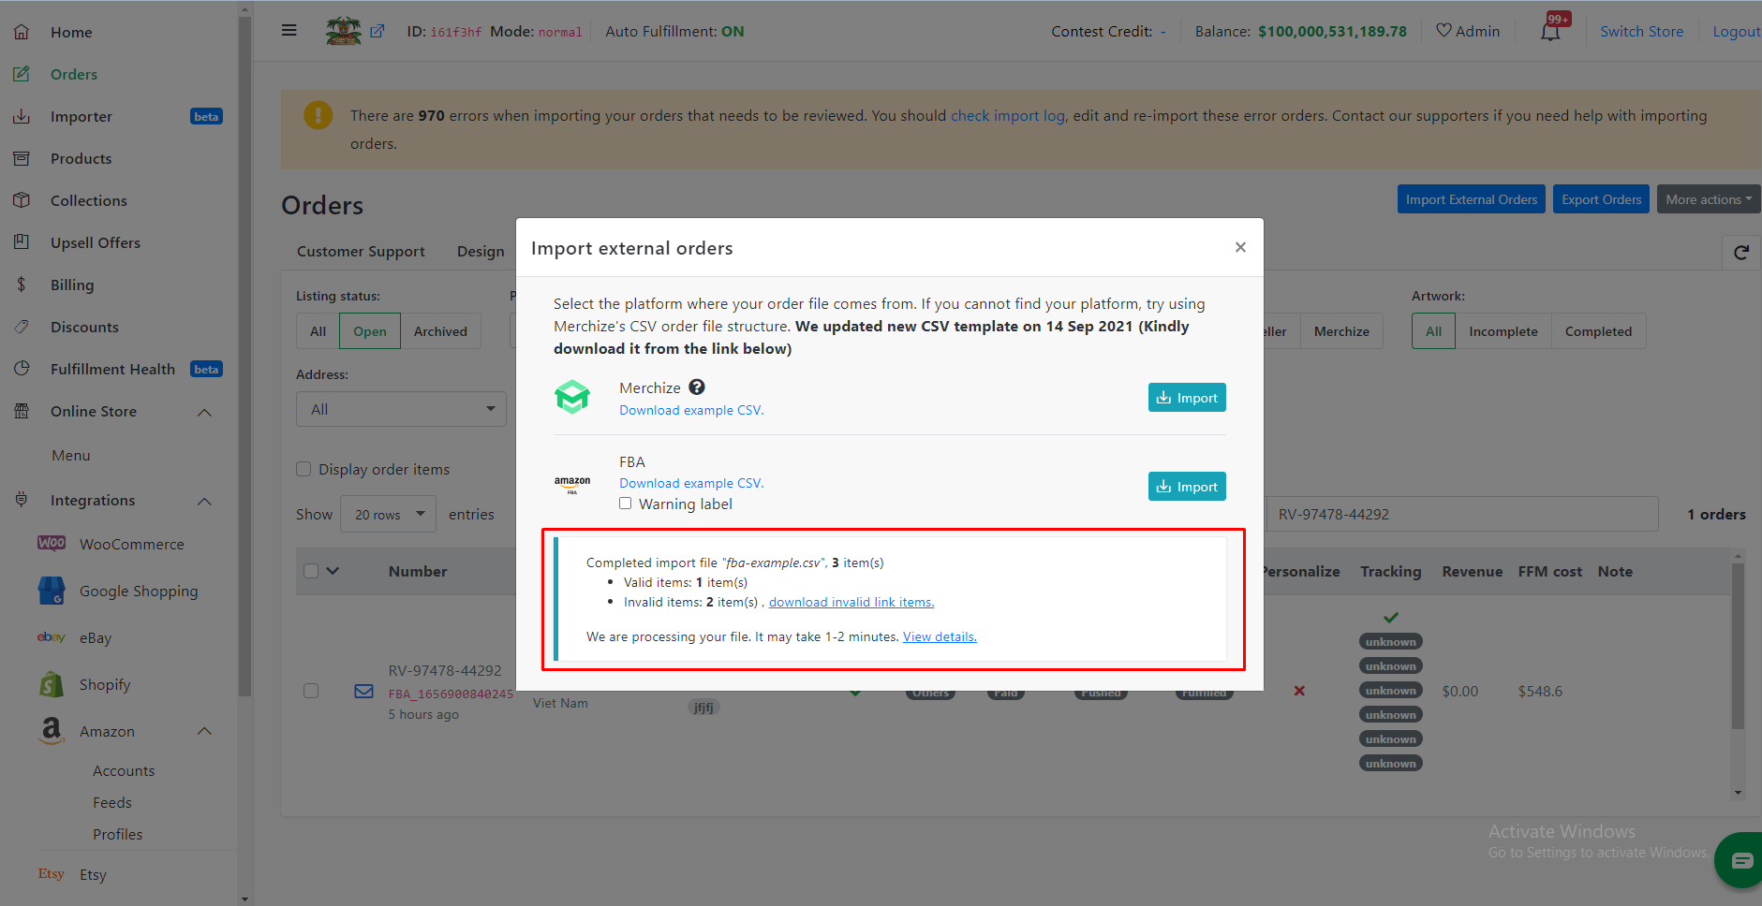Click the WooCommerce logo icon
Screen dimensions: 1762x906
coord(52,544)
